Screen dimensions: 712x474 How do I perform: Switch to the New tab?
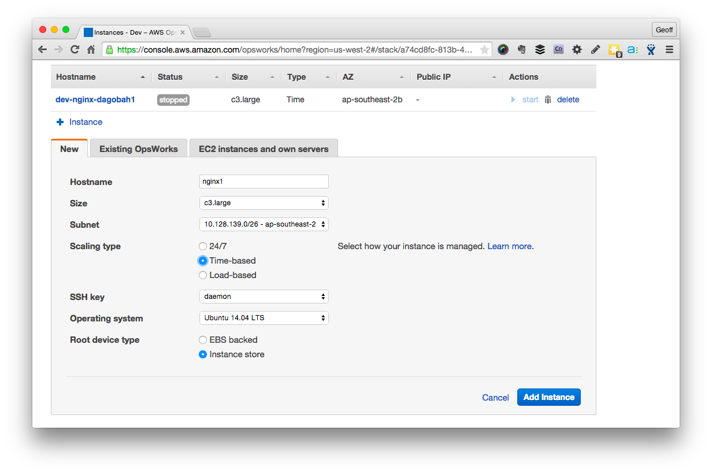(69, 149)
